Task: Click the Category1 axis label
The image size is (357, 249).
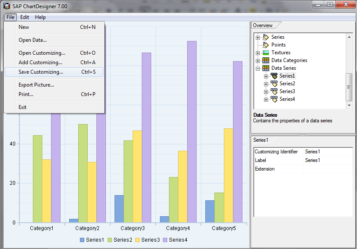Action: 41,228
